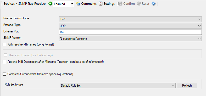Click the toolbar grip handle at far left
Screen dimensions: 206x96
click(2, 4)
